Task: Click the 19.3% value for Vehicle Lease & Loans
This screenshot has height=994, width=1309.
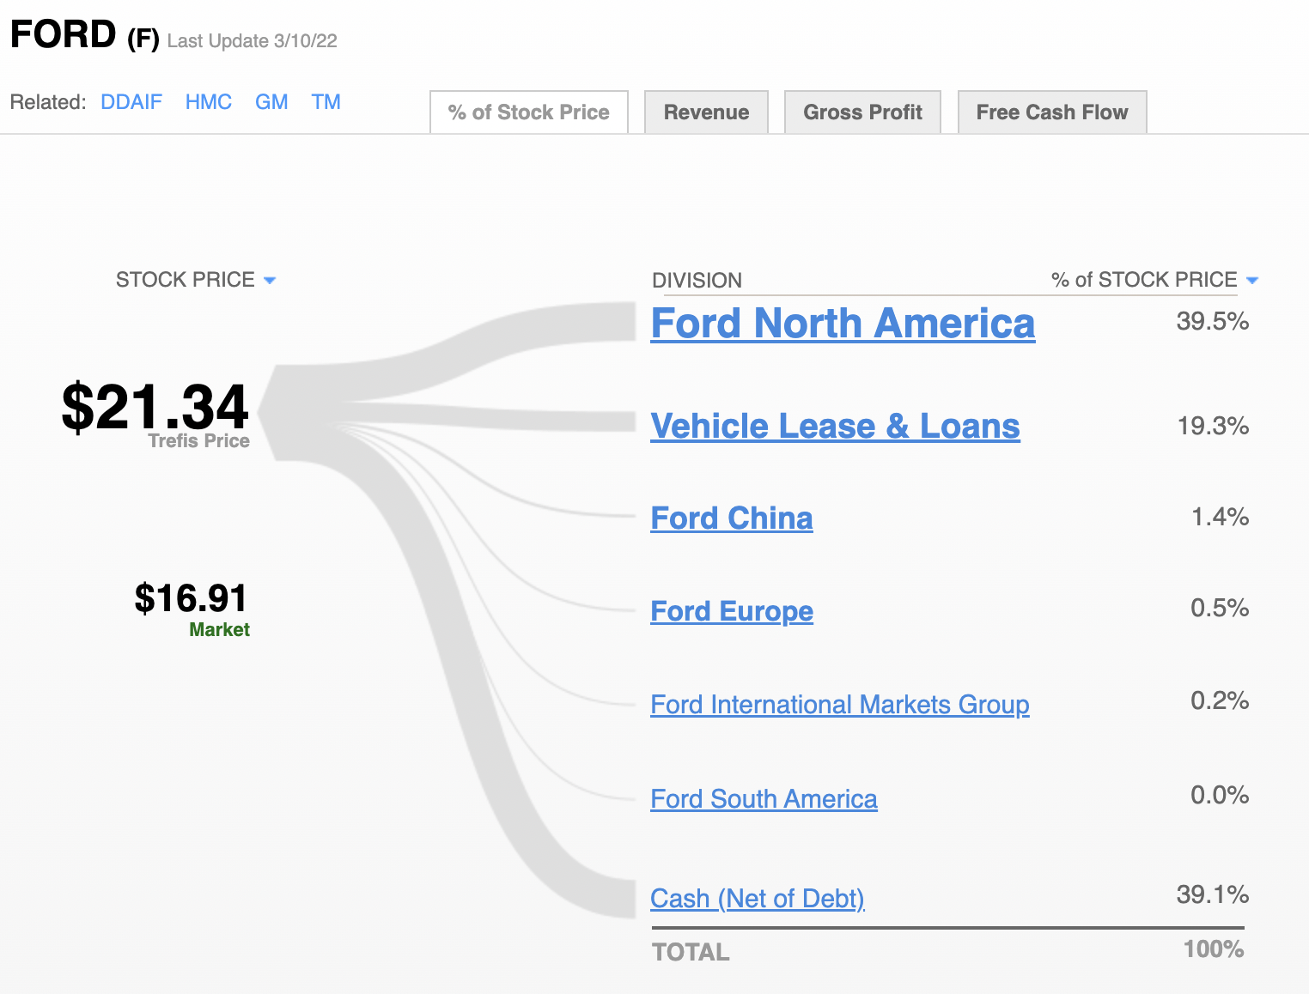Action: [1213, 426]
